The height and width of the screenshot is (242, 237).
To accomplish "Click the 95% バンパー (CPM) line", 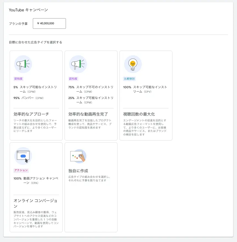I will click(29, 98).
